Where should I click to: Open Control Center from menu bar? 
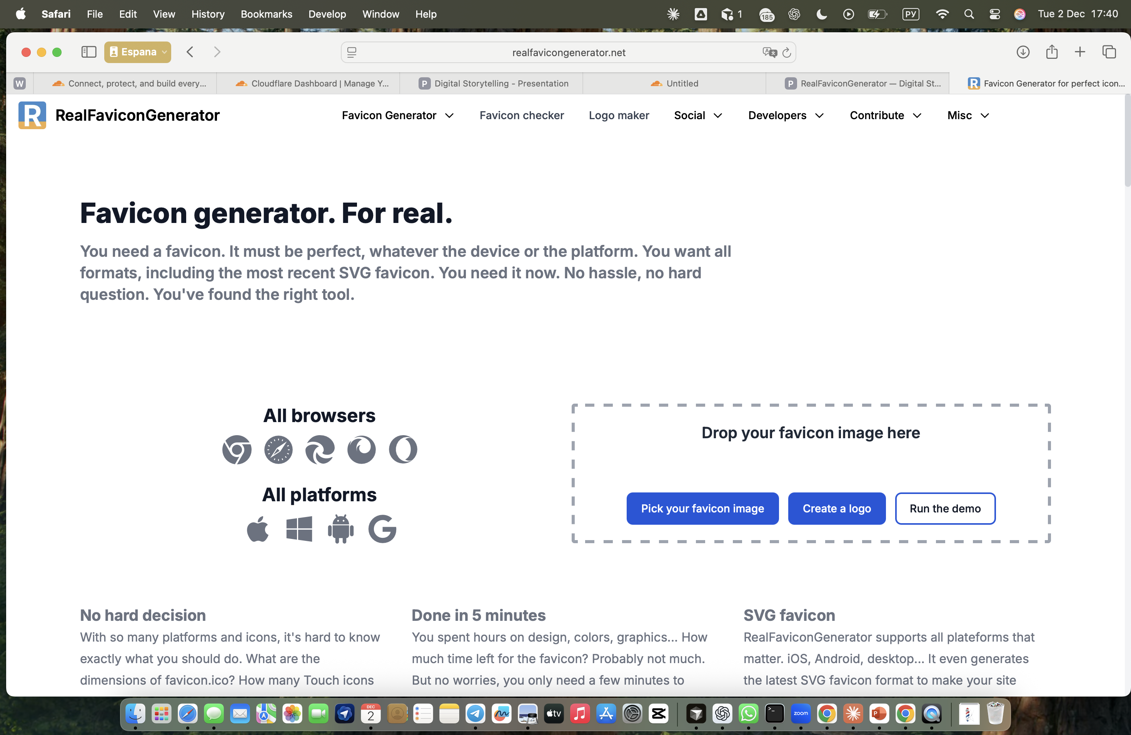click(994, 14)
